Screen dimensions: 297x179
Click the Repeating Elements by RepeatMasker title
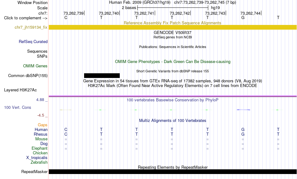(173, 167)
